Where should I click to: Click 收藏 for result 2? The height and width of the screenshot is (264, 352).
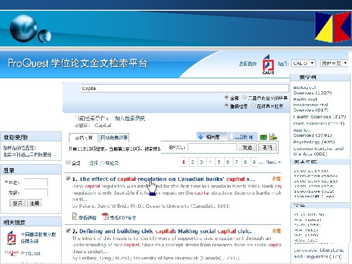tap(277, 231)
